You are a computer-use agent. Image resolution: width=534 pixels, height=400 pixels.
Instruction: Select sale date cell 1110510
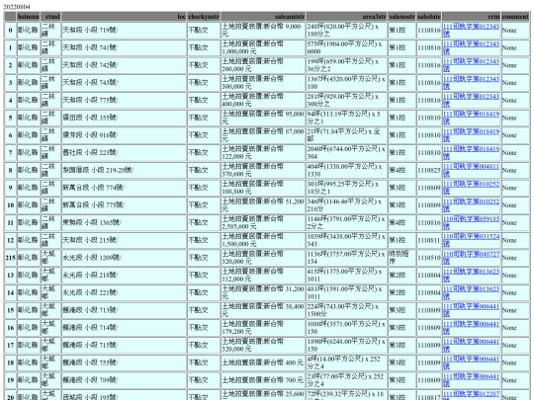coord(429,258)
